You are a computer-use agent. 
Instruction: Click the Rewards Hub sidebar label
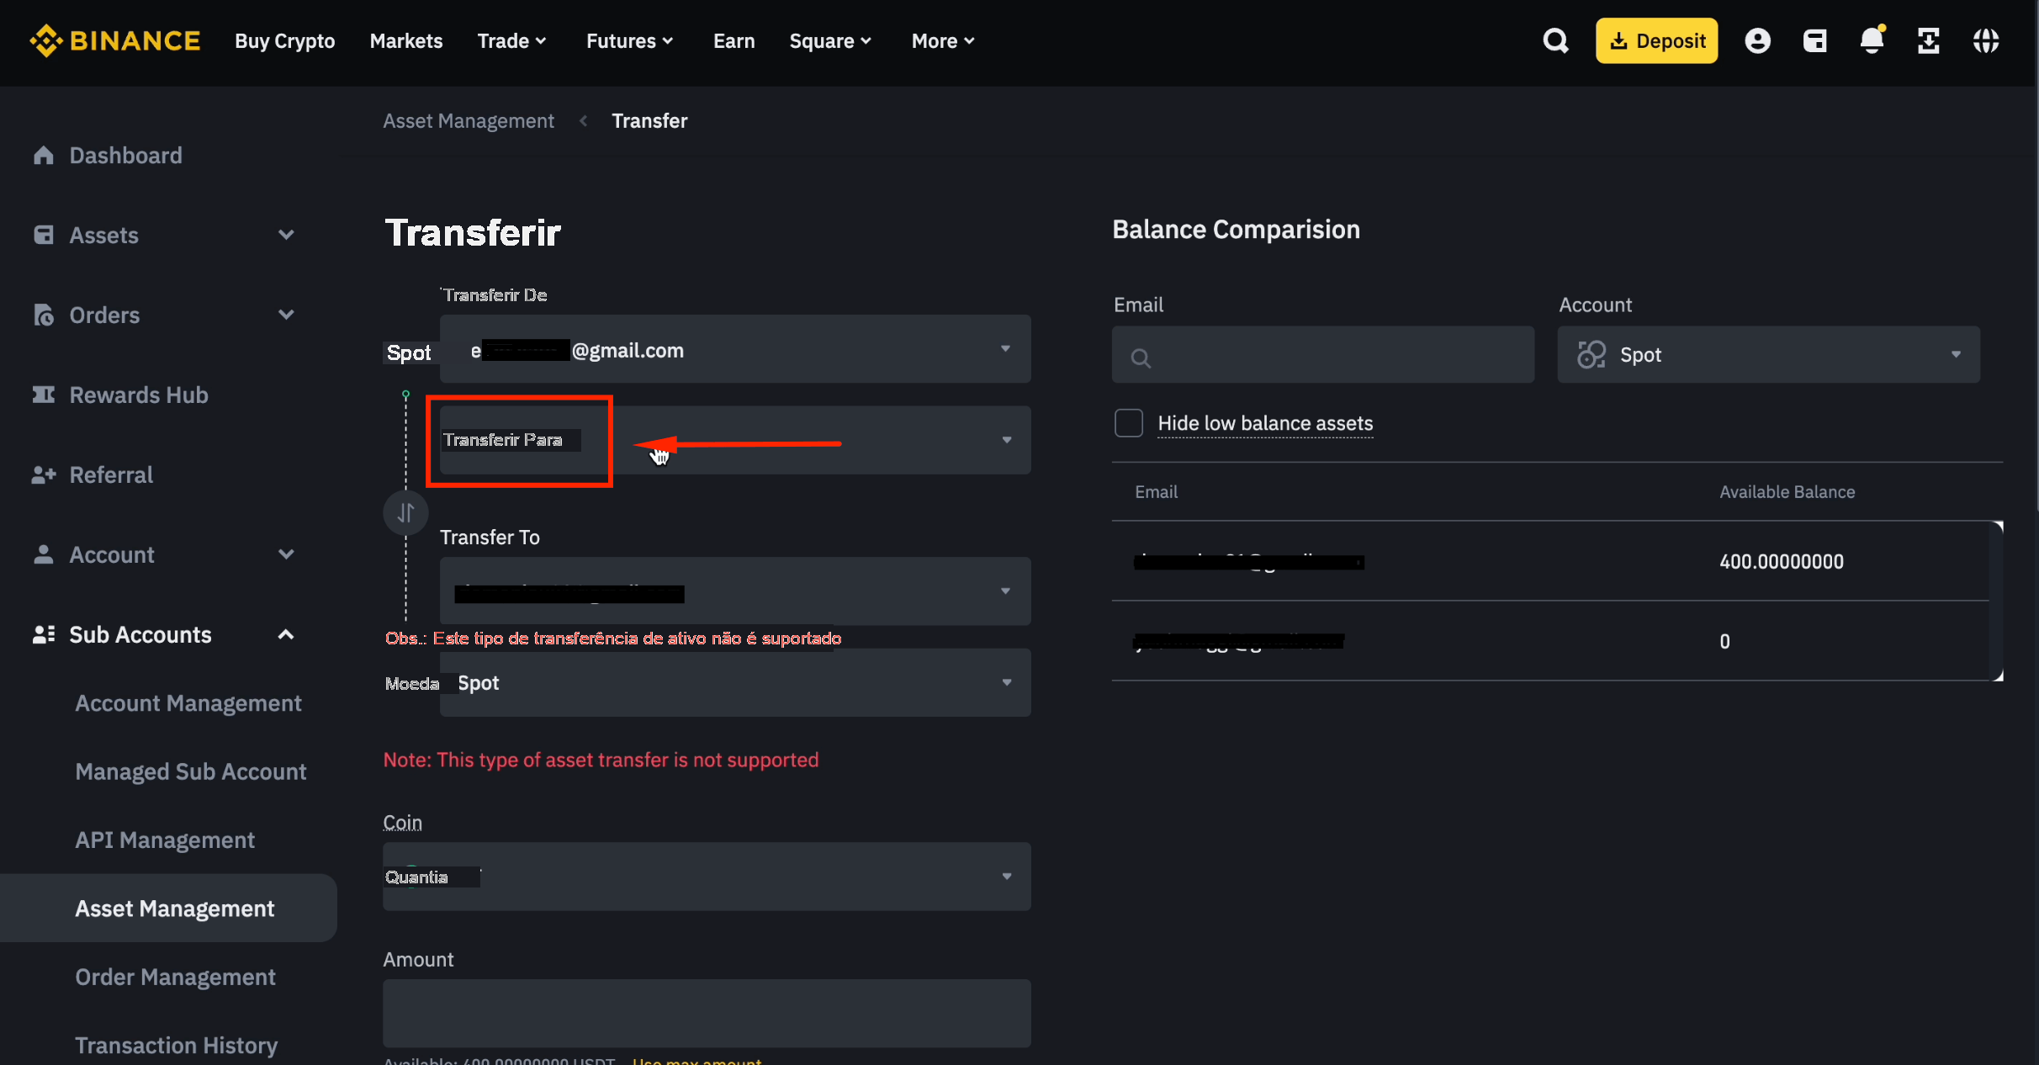139,395
